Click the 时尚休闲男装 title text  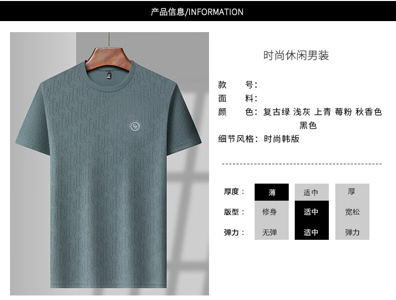click(296, 56)
